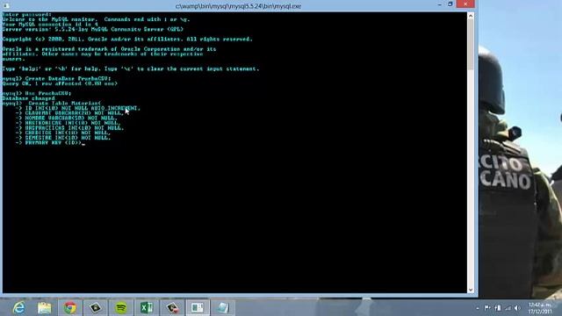Launch Google Chrome from the taskbar
The height and width of the screenshot is (316, 562).
[70, 308]
